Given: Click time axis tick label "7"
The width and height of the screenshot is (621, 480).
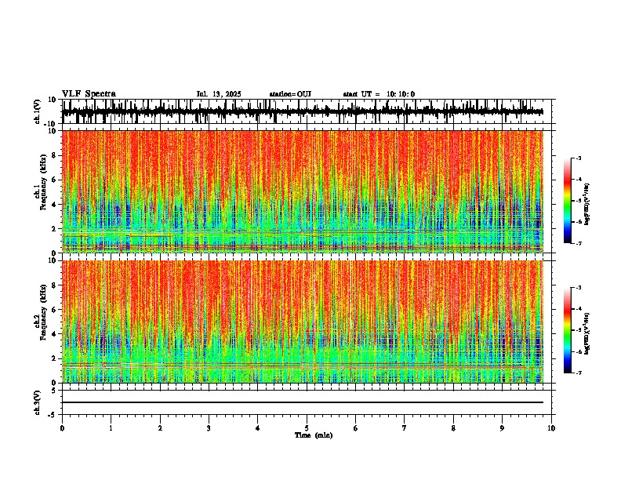Looking at the screenshot, I should (405, 428).
